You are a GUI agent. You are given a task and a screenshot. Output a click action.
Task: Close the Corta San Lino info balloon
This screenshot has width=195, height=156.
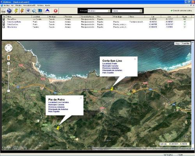[x=135, y=59]
